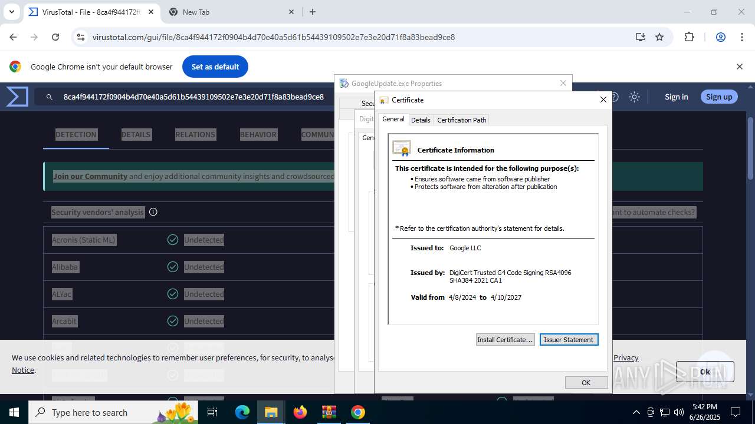Click the Acronis (Static ML) vendor name
This screenshot has height=424, width=755.
point(84,240)
